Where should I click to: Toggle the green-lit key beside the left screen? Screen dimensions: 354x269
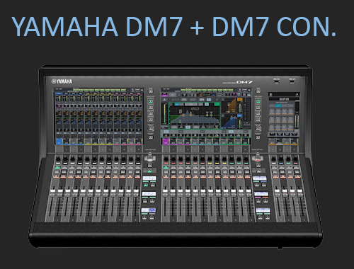click(151, 101)
